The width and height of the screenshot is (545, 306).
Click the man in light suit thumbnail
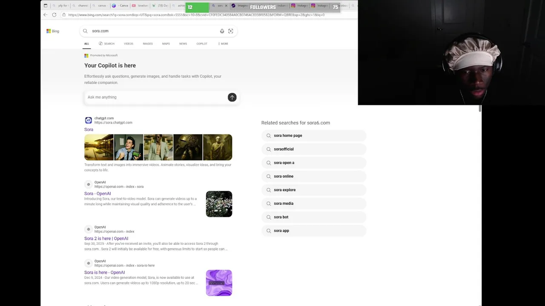click(158, 147)
